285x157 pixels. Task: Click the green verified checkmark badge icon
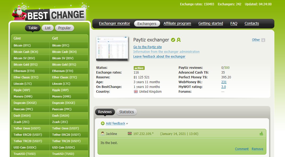coord(173,40)
